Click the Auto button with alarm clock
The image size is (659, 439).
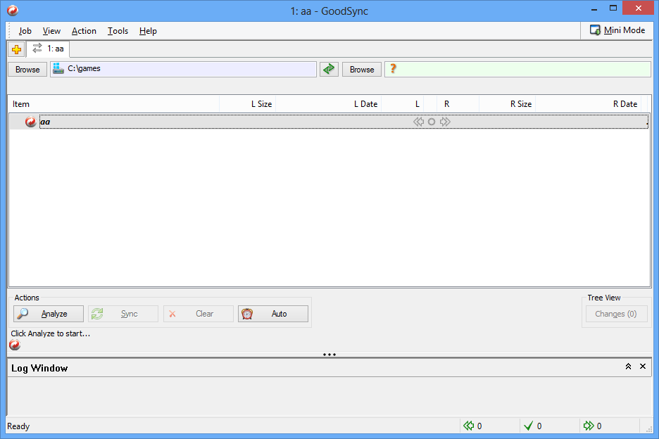coord(272,314)
